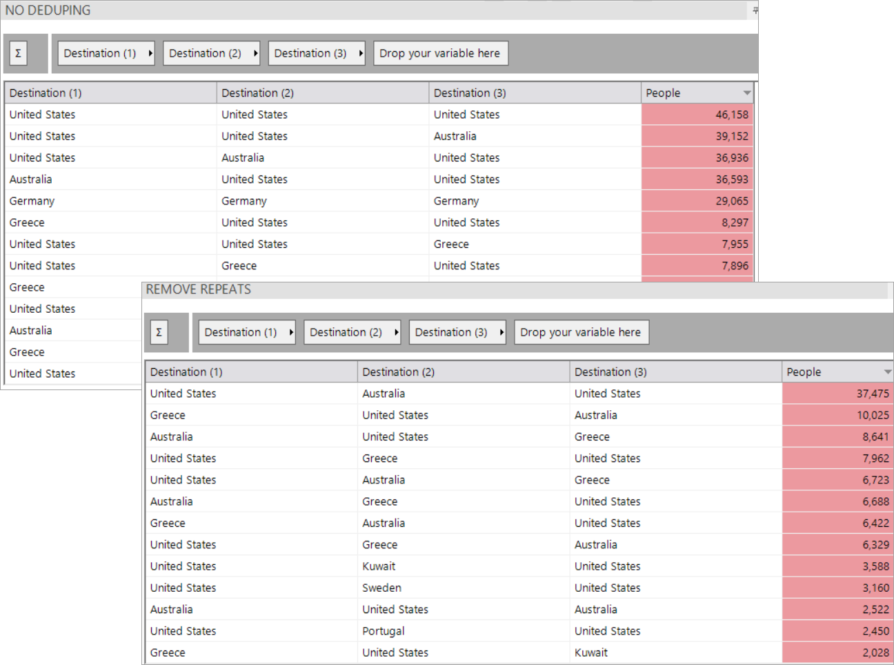Click Germany in Destination (2) column
Viewport: 894px width, 665px height.
click(x=244, y=201)
